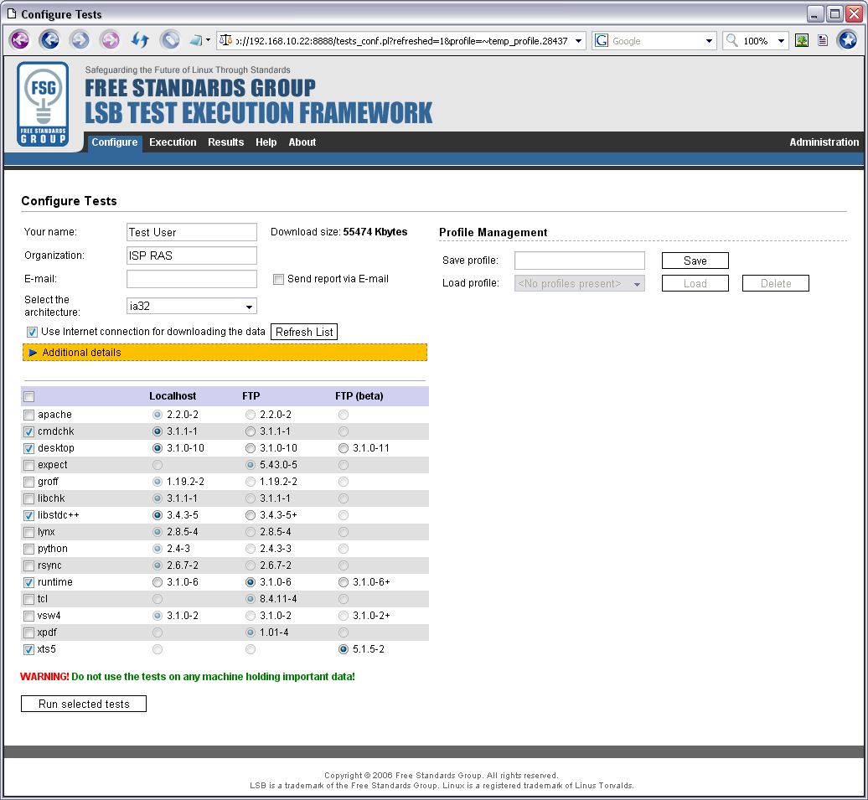Open the Results tab
Screen dimensions: 868x800
click(226, 142)
